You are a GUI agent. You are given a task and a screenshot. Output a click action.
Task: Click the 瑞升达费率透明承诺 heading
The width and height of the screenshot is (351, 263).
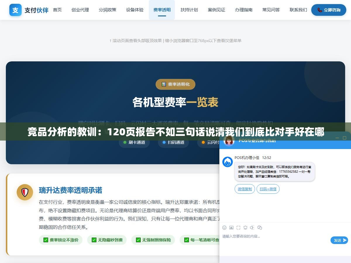click(x=70, y=190)
